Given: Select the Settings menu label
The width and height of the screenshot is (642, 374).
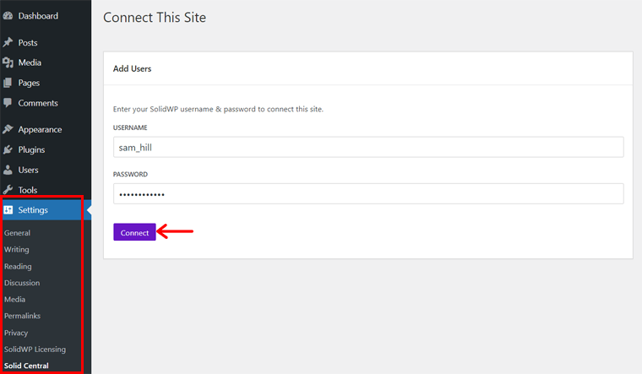Looking at the screenshot, I should [x=33, y=210].
